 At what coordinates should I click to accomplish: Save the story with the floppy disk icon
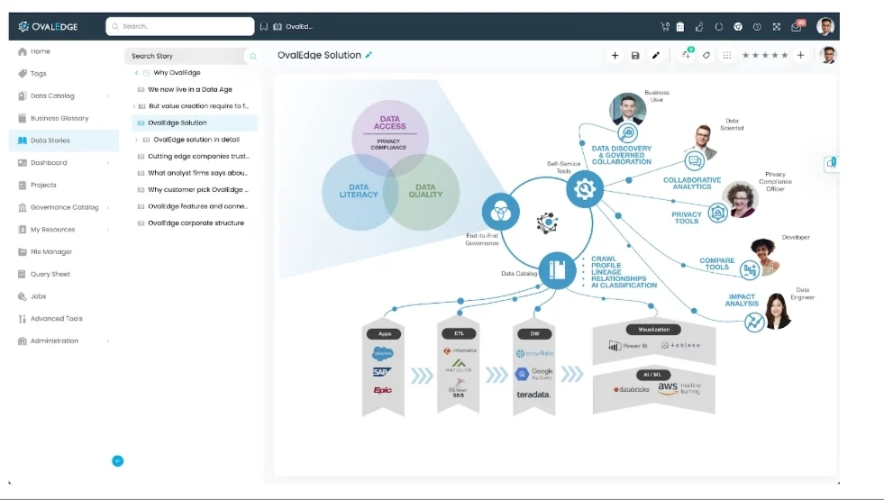pyautogui.click(x=635, y=55)
